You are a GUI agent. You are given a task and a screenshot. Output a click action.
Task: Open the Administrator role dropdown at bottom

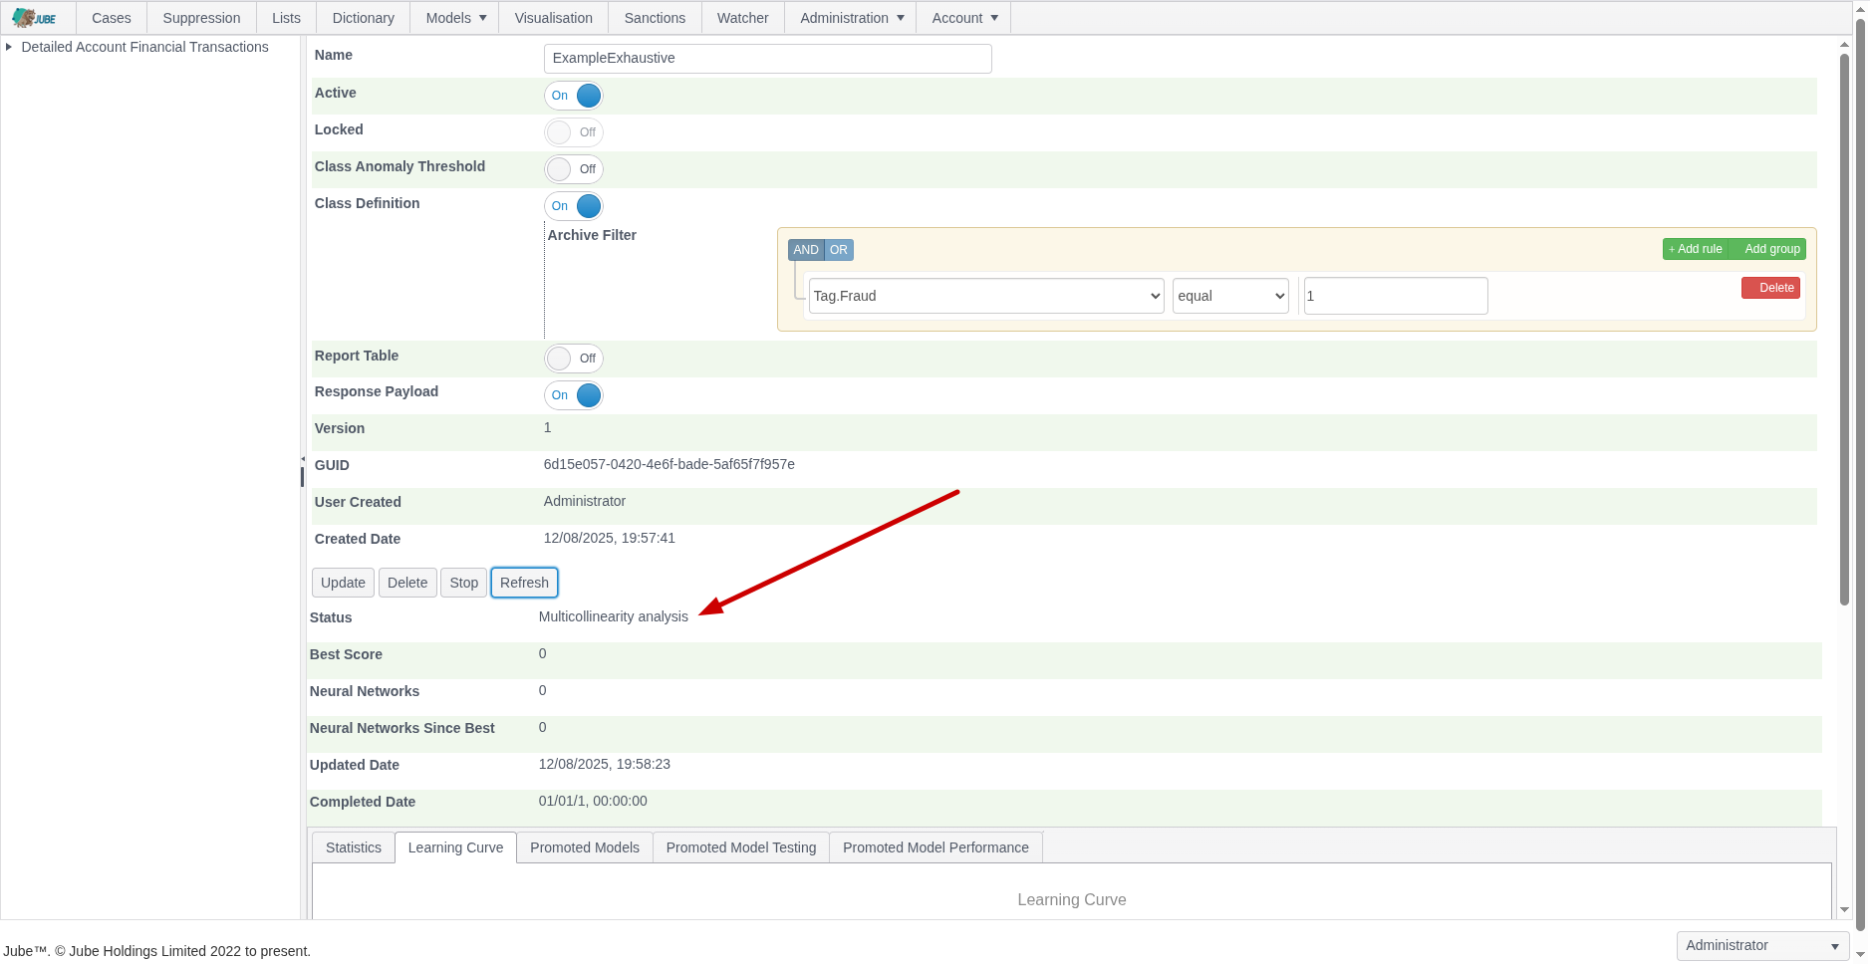[1762, 945]
